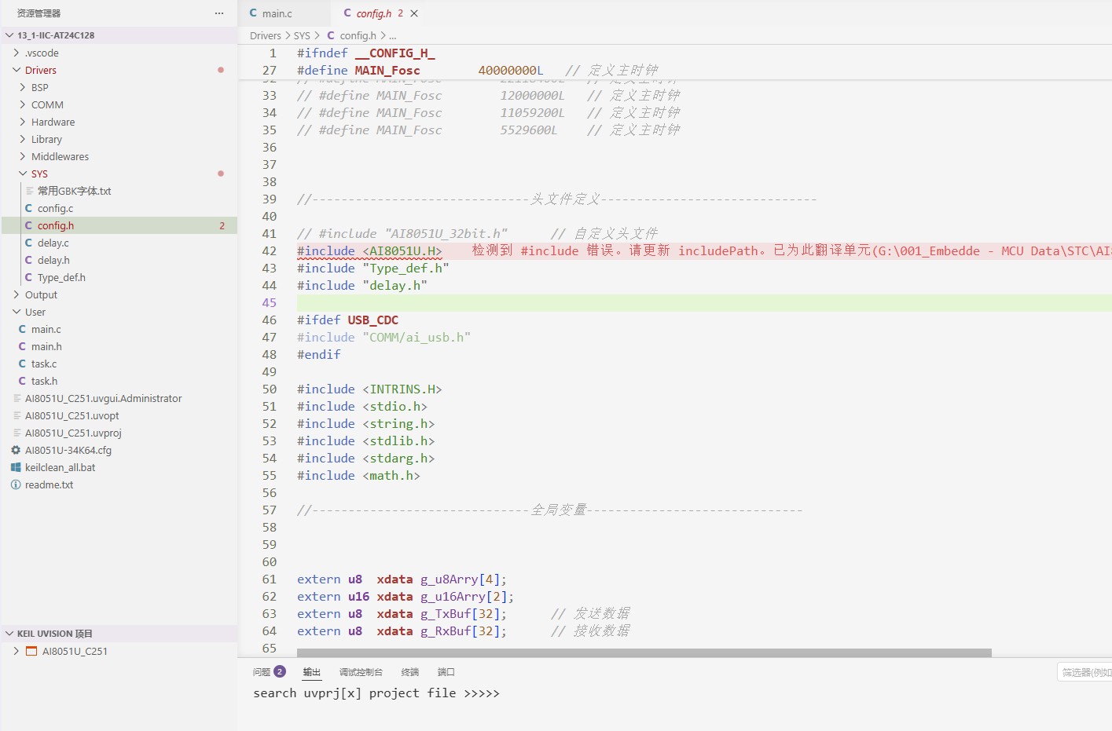Open the explorer more actions ellipsis
This screenshot has height=731, width=1112.
click(219, 13)
